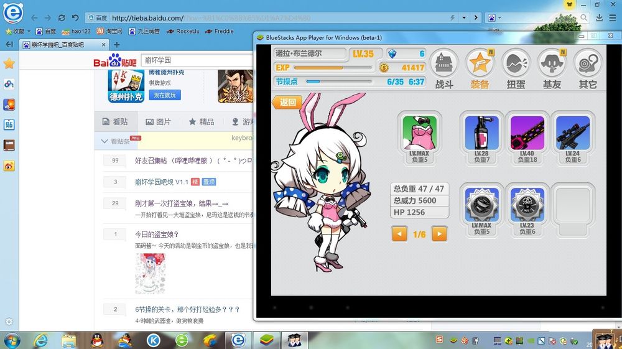Open the 其它 others snail icon
The image size is (622, 349).
click(588, 69)
